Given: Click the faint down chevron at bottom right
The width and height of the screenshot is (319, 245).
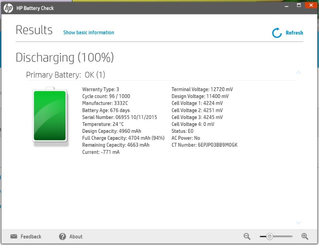Looking at the screenshot, I should [298, 223].
